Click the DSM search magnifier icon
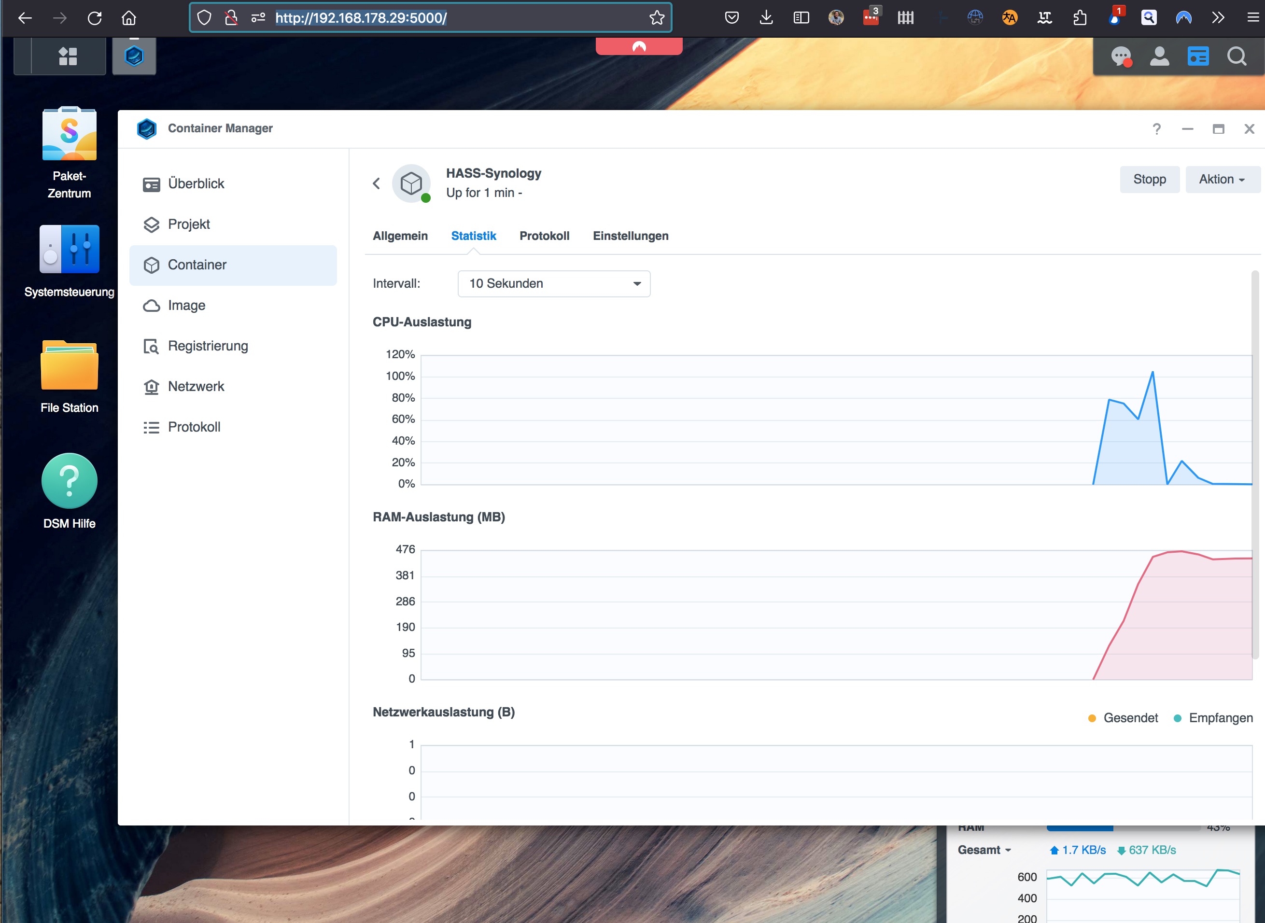Image resolution: width=1265 pixels, height=923 pixels. point(1237,56)
